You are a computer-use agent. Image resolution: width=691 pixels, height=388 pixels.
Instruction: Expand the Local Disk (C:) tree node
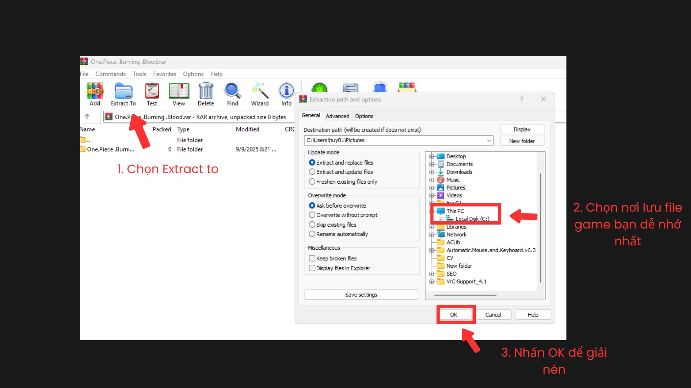click(441, 219)
